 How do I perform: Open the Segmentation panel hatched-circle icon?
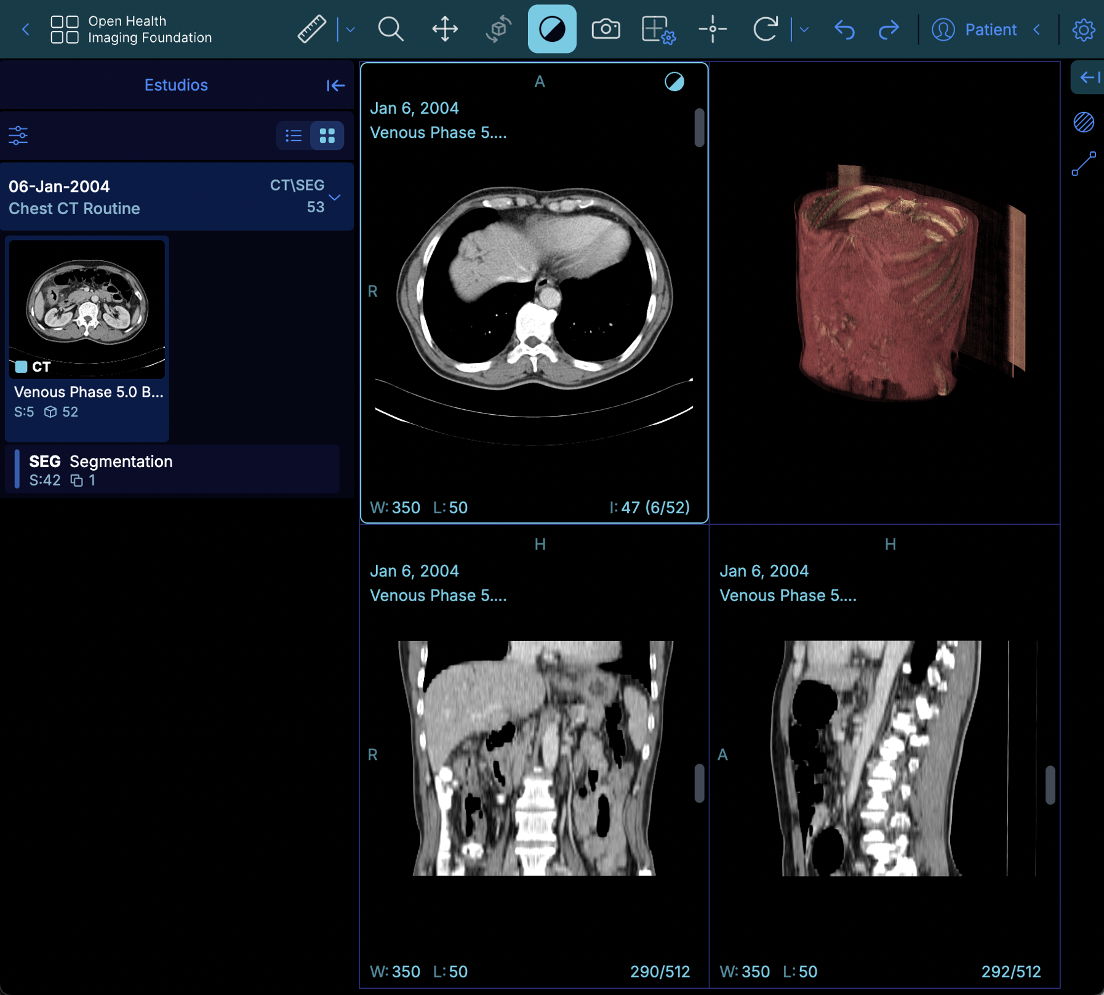click(1084, 122)
